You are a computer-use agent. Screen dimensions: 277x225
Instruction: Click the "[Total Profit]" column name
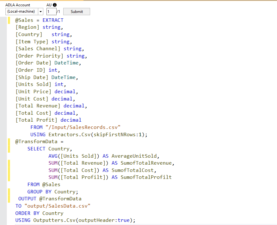[x=36, y=120]
